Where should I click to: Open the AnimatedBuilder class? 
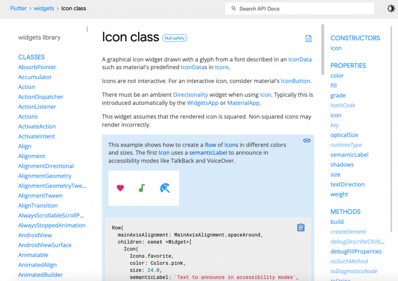coord(40,275)
